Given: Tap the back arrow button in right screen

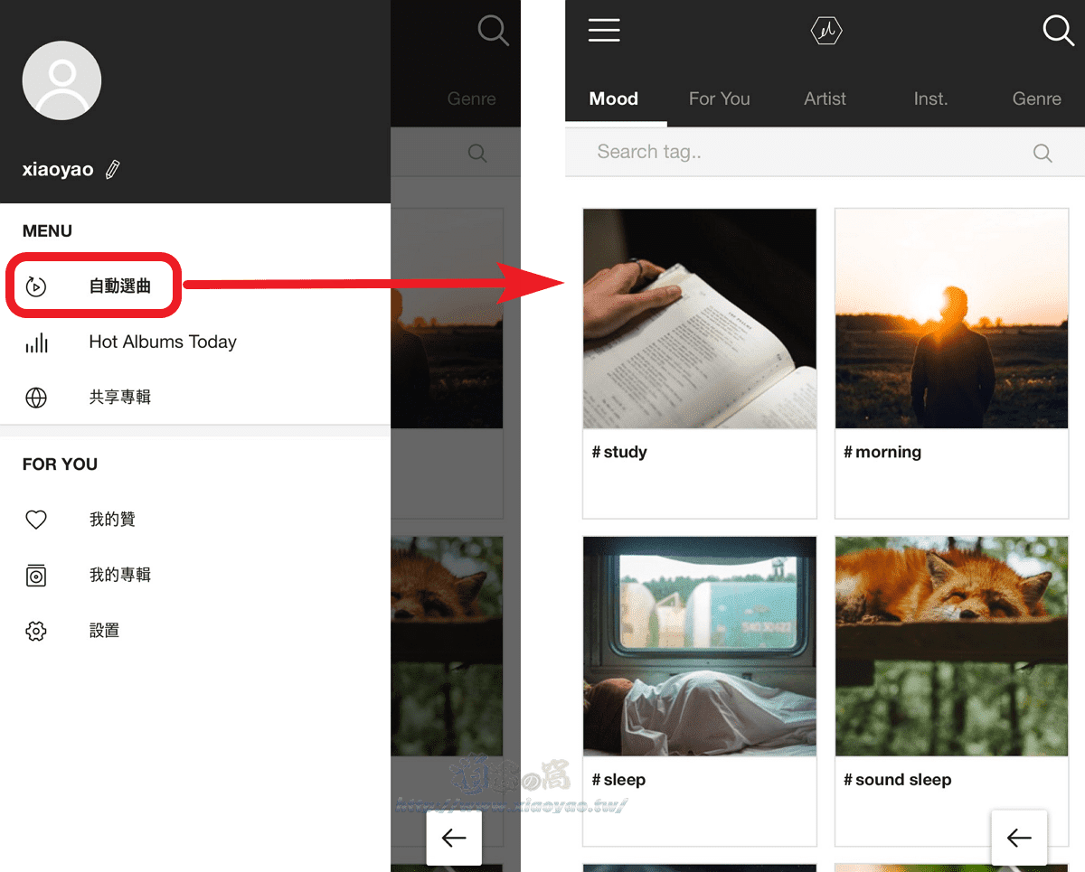Looking at the screenshot, I should click(1019, 838).
